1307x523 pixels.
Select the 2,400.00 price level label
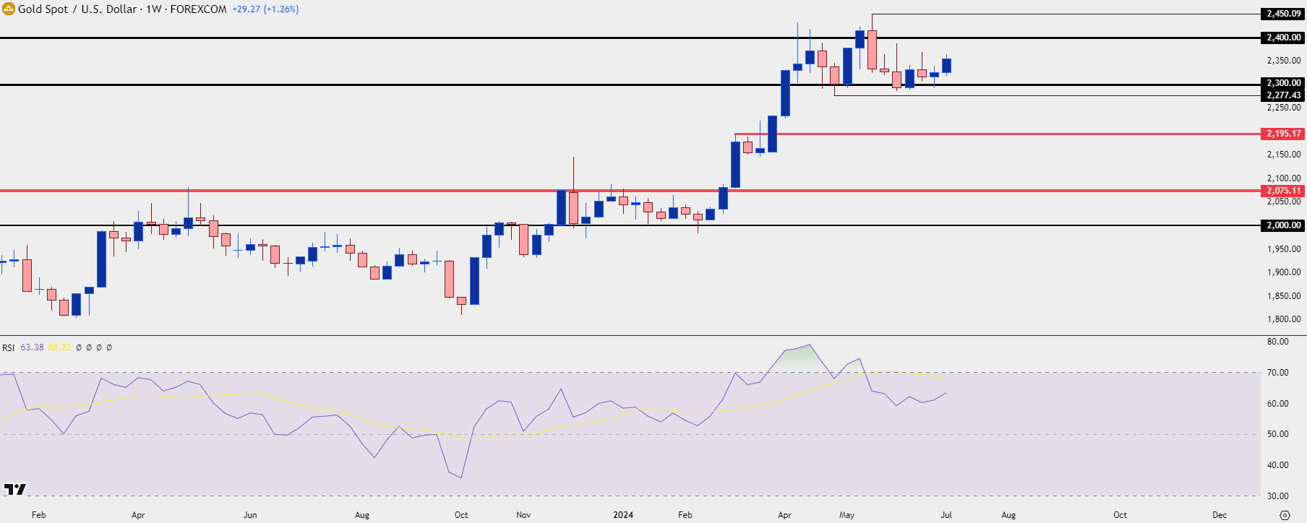click(1283, 38)
